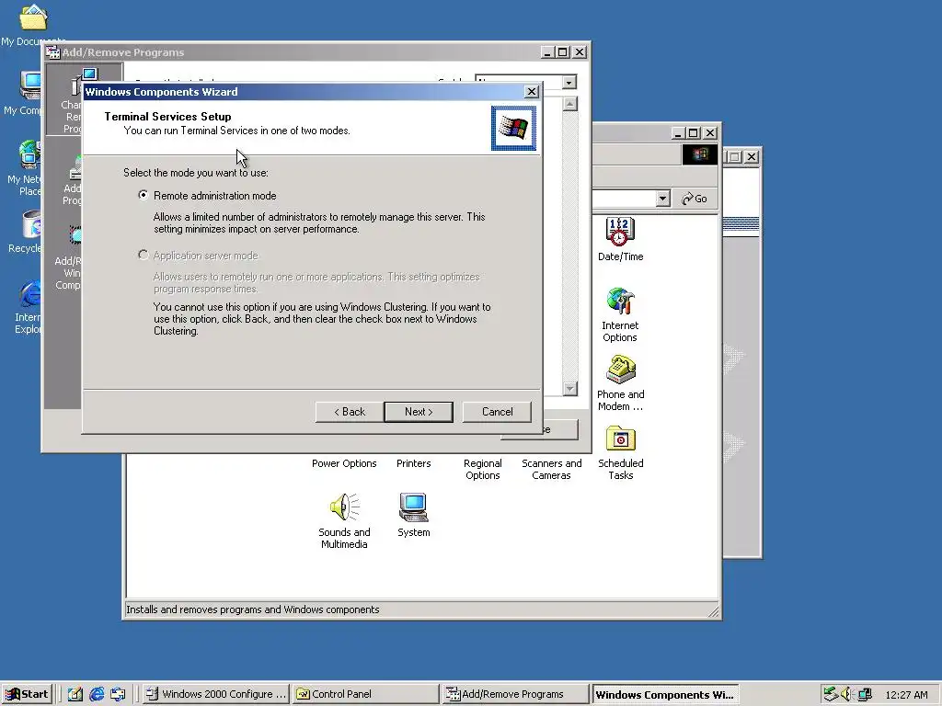Image resolution: width=942 pixels, height=706 pixels.
Task: Open My Network Places desktop icon
Action: (x=29, y=154)
